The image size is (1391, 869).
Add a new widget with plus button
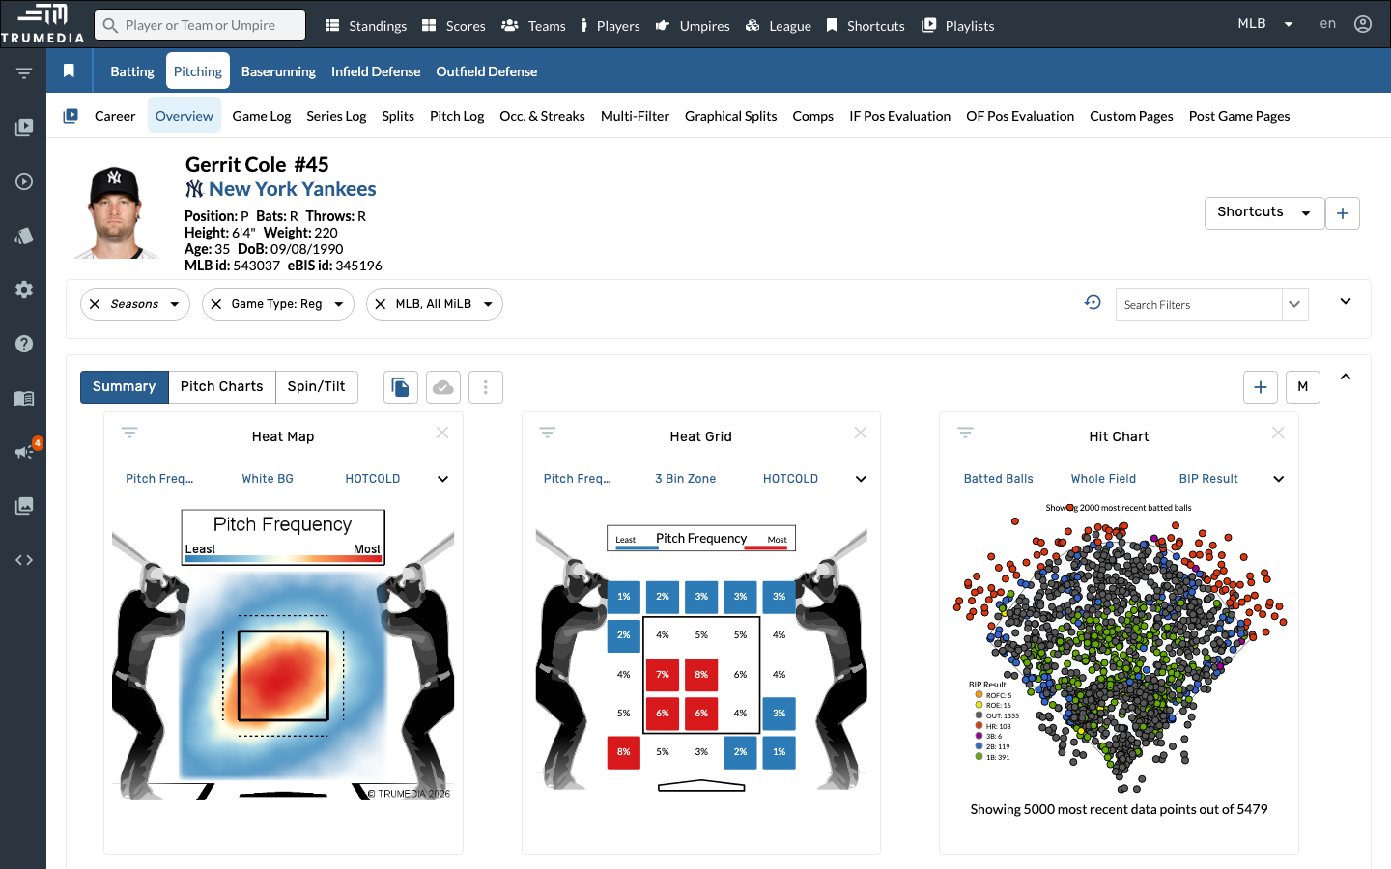pos(1261,387)
